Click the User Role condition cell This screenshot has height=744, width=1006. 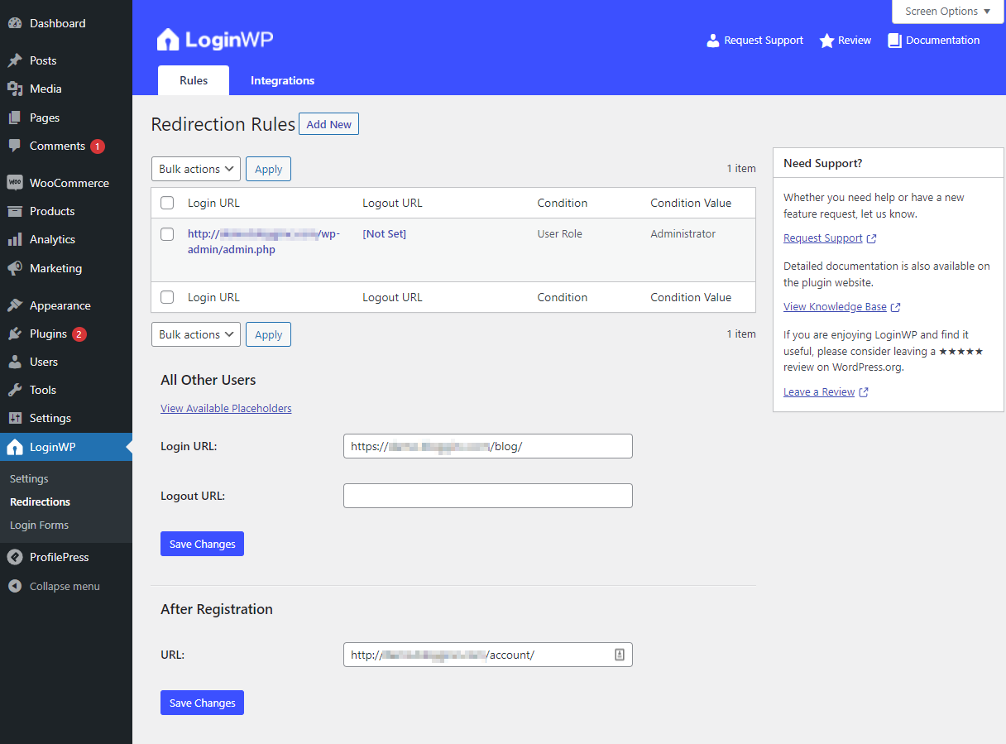click(559, 234)
